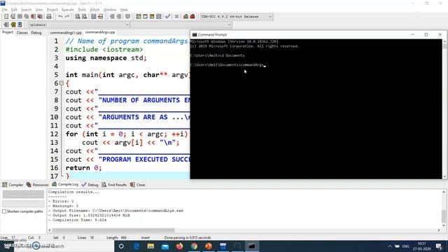Open File Explorer from taskbar
This screenshot has width=448, height=252.
pyautogui.click(x=151, y=246)
